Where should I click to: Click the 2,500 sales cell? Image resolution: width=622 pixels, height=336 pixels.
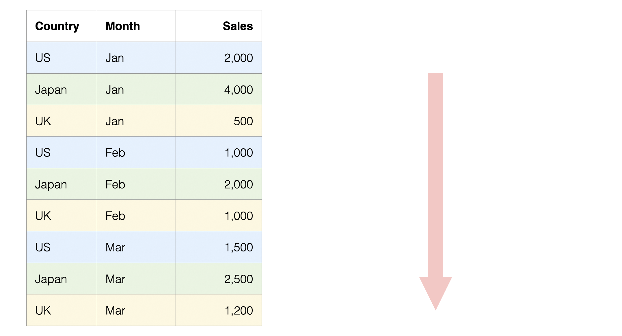click(238, 279)
